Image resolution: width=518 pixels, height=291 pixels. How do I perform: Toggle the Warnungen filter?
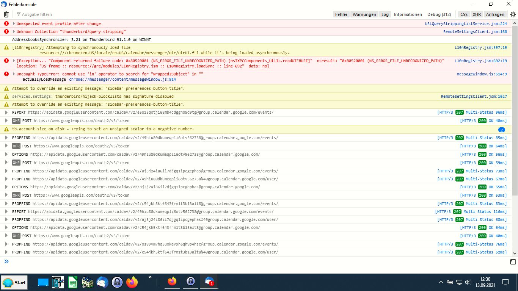[x=364, y=14]
